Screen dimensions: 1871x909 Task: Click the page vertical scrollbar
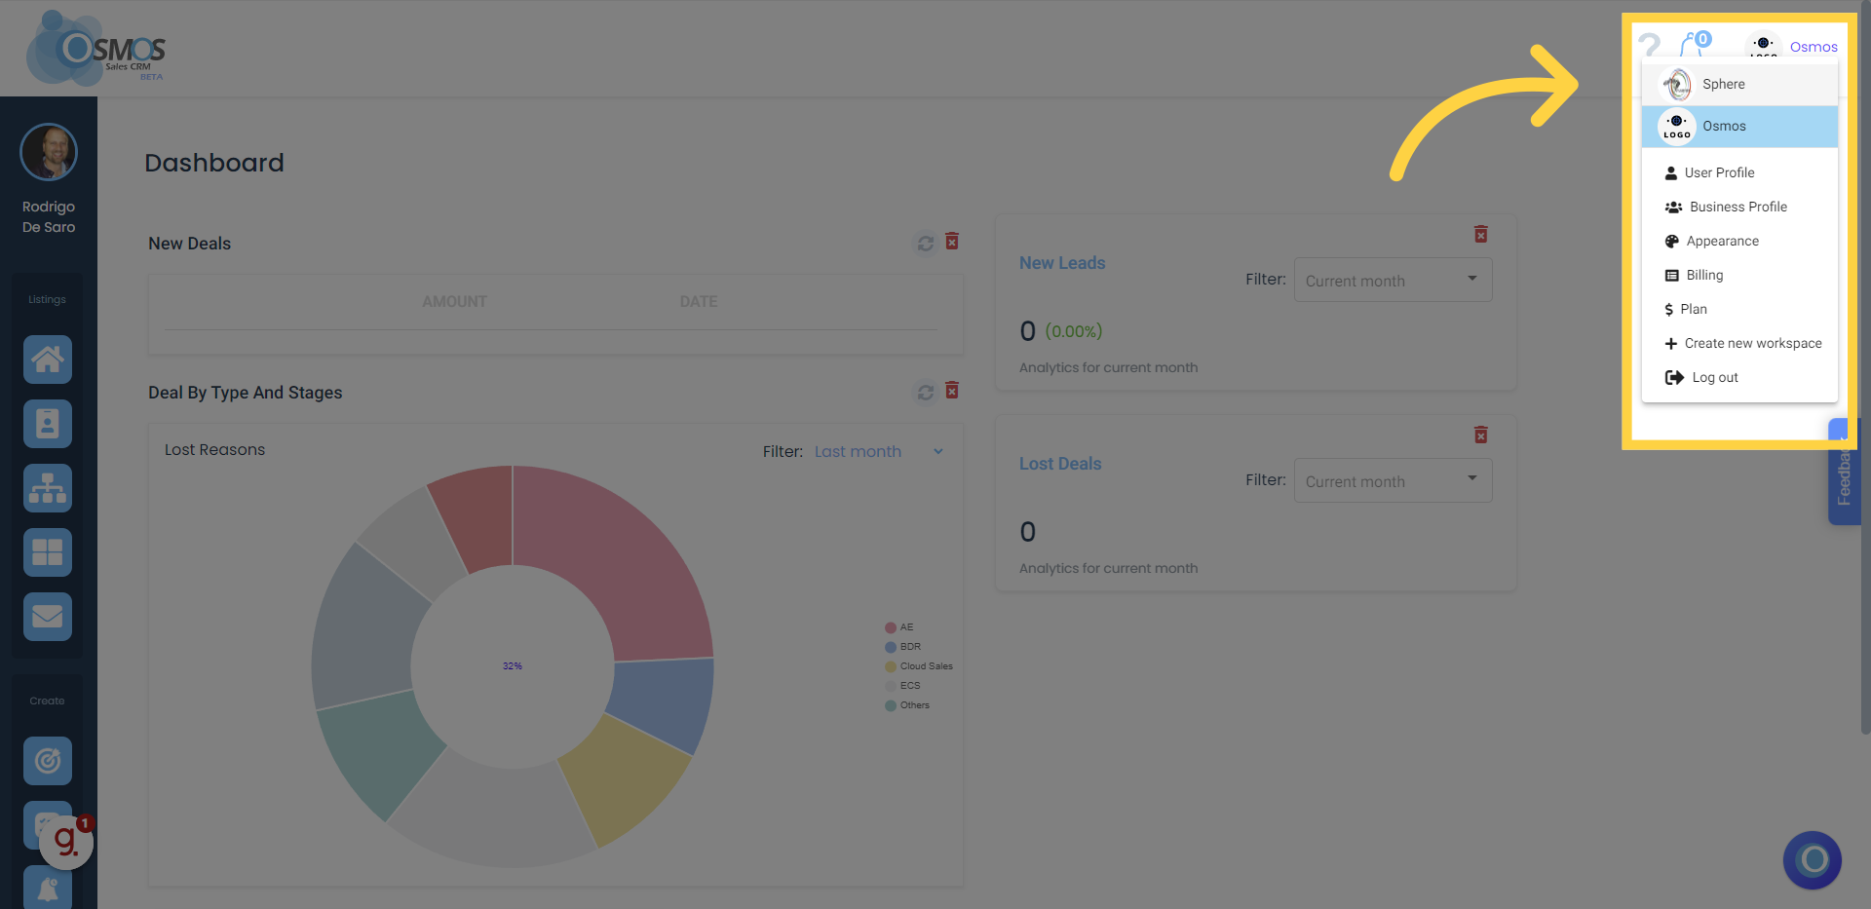[x=1865, y=370]
